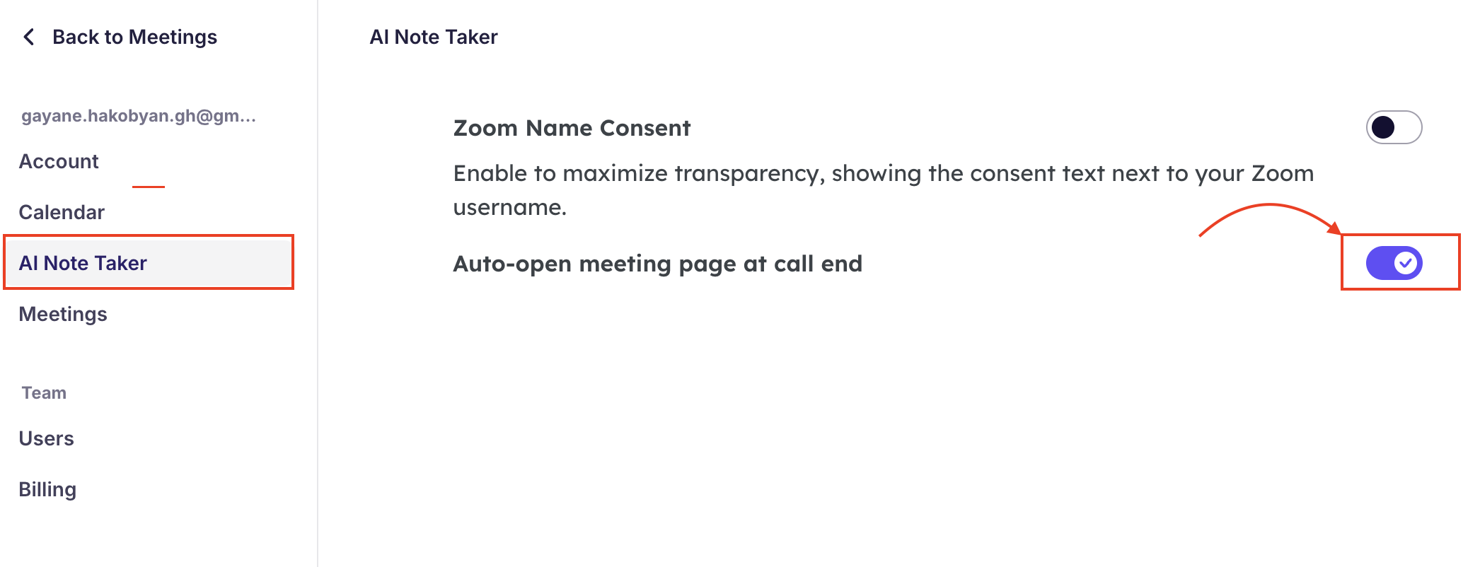Open the Users team page
The width and height of the screenshot is (1480, 567).
pyautogui.click(x=46, y=438)
